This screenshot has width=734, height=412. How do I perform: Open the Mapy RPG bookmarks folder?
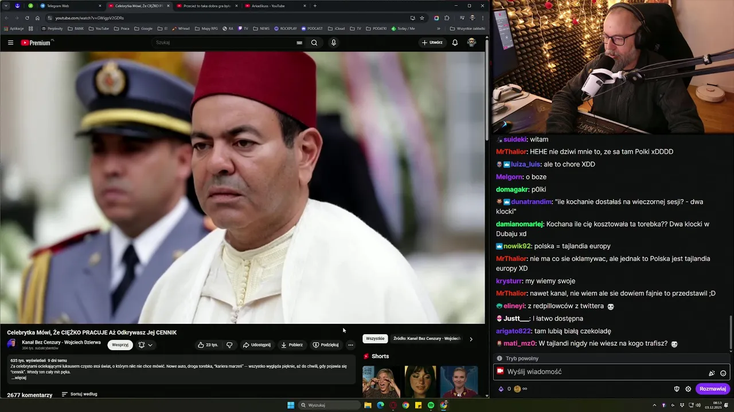[x=206, y=28]
